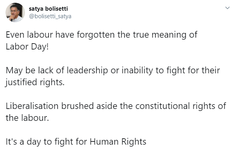Open the satya bolisetti display name link

[x=48, y=9]
